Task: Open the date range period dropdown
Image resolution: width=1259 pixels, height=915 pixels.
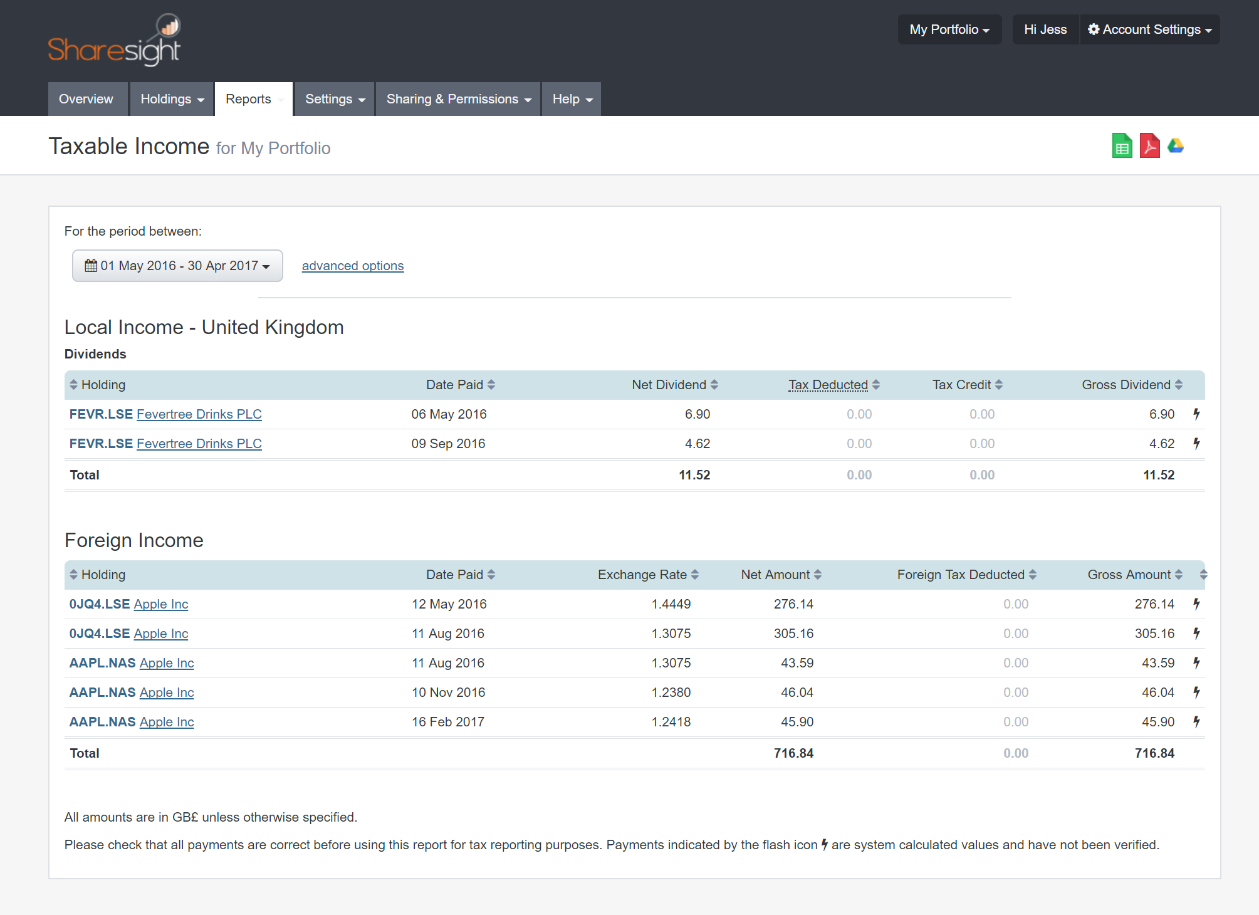Action: pyautogui.click(x=177, y=266)
